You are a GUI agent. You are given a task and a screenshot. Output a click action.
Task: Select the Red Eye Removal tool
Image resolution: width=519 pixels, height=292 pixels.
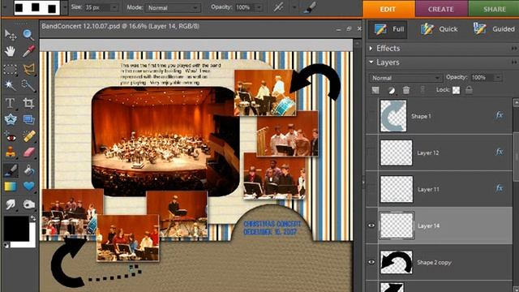point(10,137)
